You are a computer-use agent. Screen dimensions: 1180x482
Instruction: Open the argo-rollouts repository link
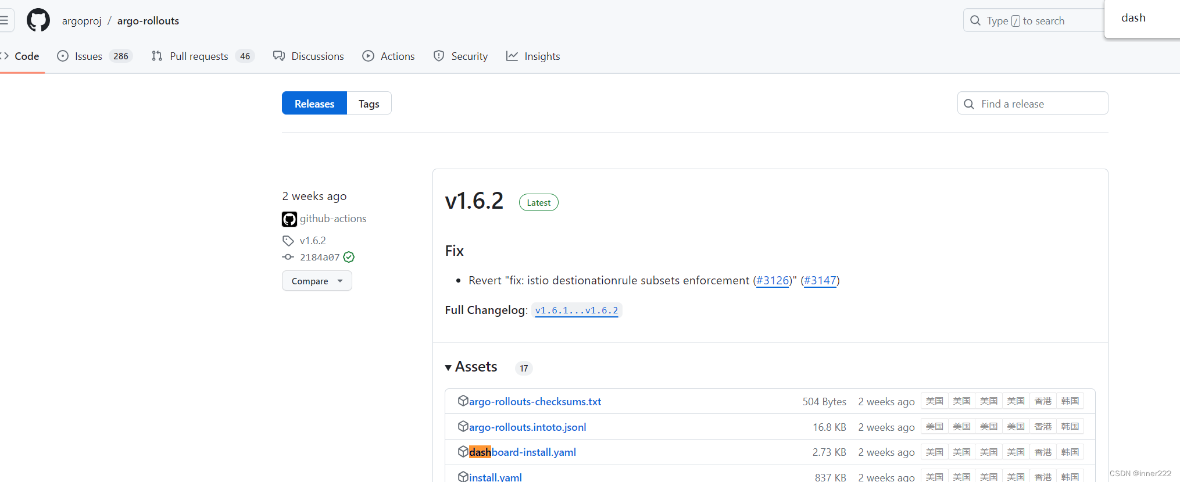click(x=148, y=21)
